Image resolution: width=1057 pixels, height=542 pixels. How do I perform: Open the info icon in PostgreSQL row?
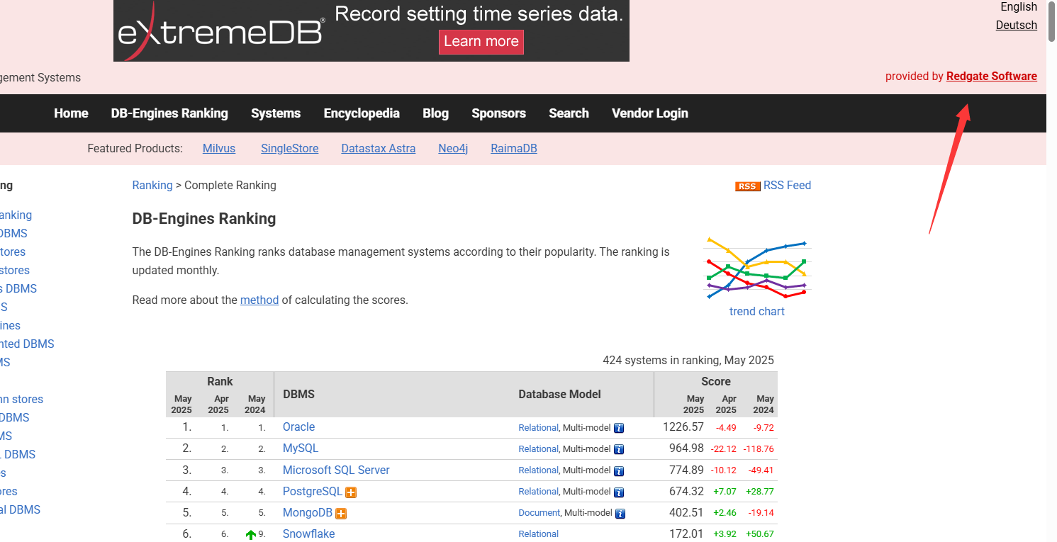coord(619,492)
